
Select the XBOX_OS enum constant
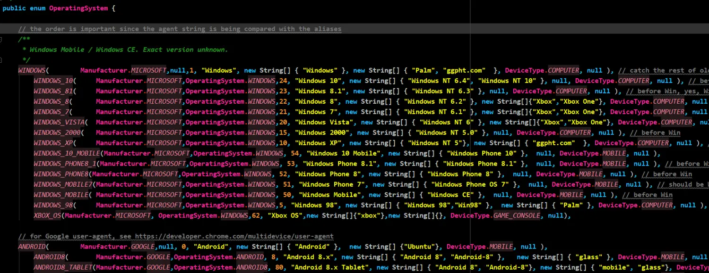[48, 215]
